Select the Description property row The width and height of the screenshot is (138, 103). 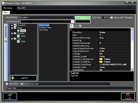pyautogui.click(x=101, y=32)
